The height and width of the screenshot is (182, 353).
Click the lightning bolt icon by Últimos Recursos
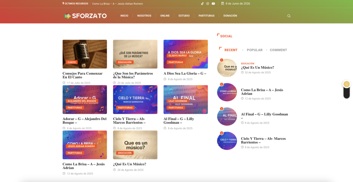point(63,3)
